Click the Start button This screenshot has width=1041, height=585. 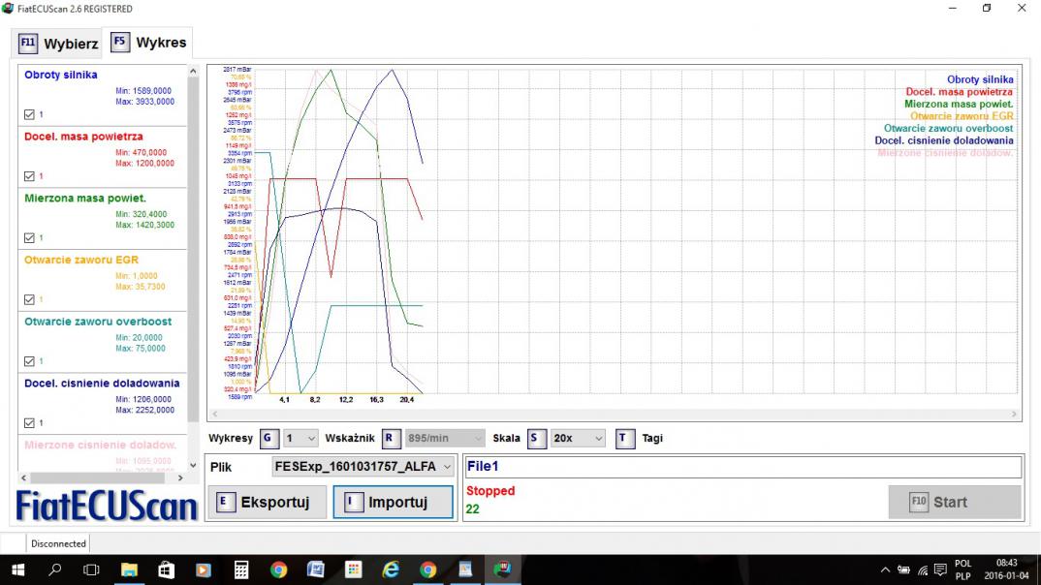(955, 502)
